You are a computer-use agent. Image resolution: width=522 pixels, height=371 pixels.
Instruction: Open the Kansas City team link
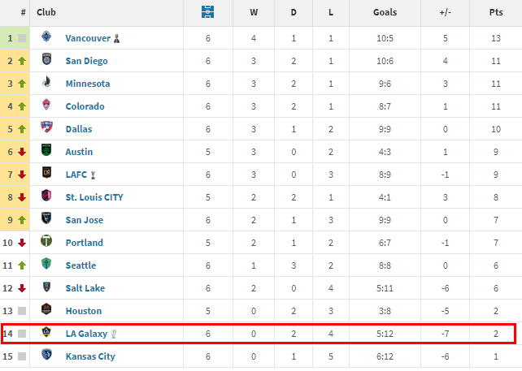pyautogui.click(x=90, y=356)
